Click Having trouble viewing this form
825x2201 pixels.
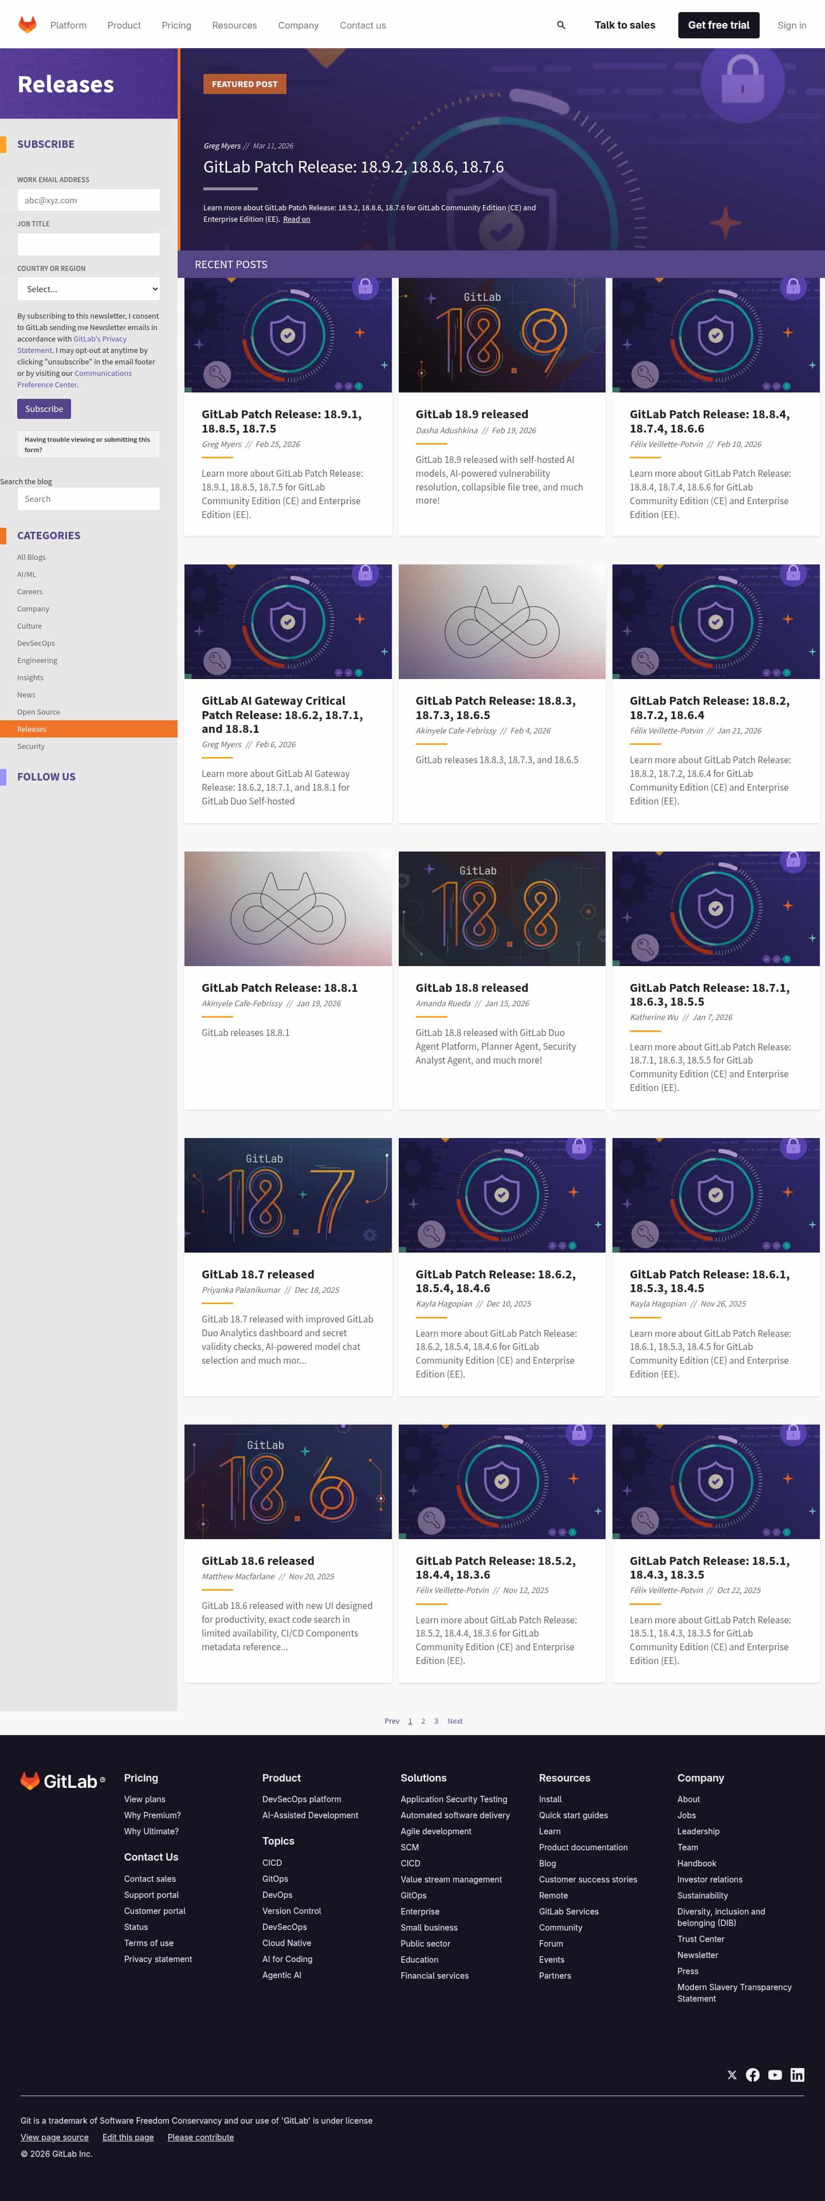click(88, 444)
